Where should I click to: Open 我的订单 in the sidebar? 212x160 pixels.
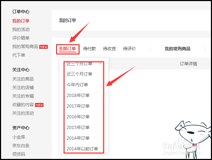pos(21,21)
